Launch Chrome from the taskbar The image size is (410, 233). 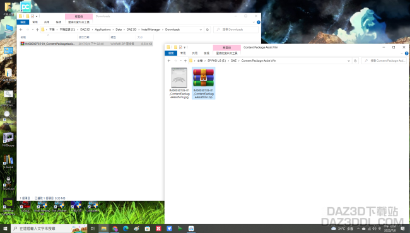click(x=115, y=229)
